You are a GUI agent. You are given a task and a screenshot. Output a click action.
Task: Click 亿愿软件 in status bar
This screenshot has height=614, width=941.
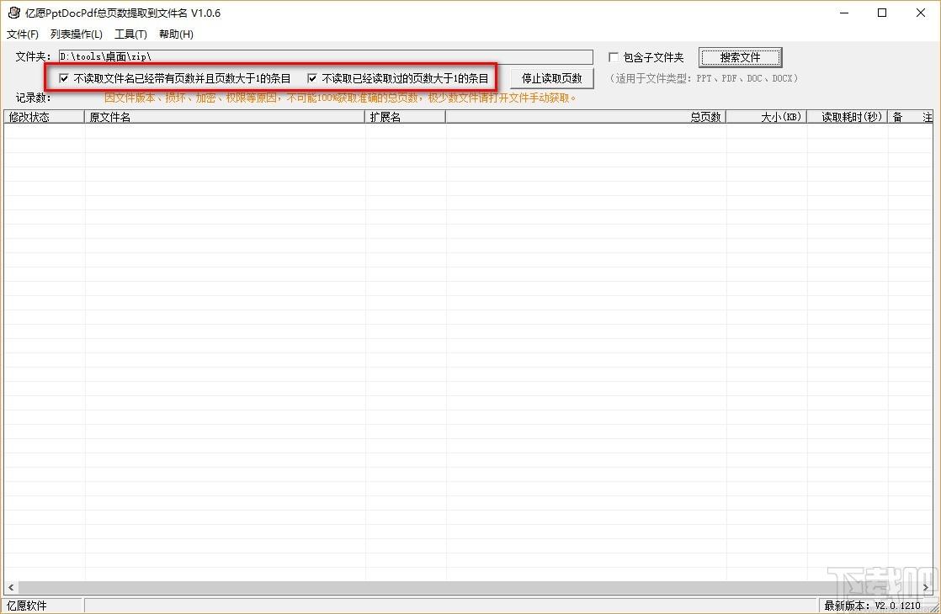[x=27, y=606]
